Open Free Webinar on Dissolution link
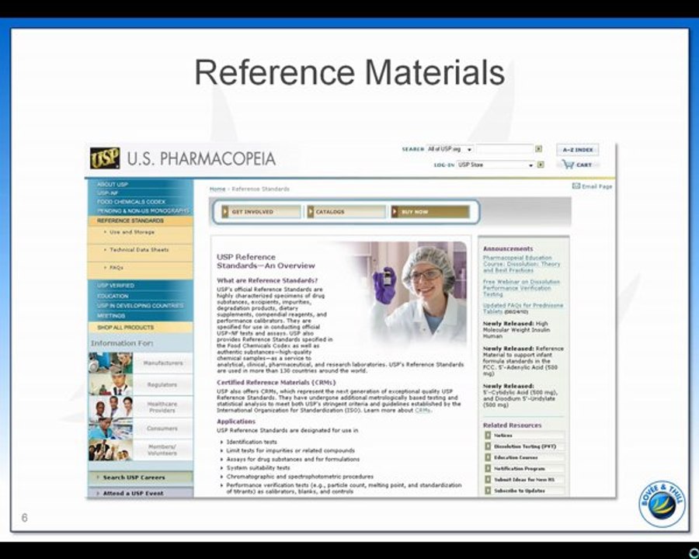This screenshot has width=699, height=559. click(x=521, y=288)
